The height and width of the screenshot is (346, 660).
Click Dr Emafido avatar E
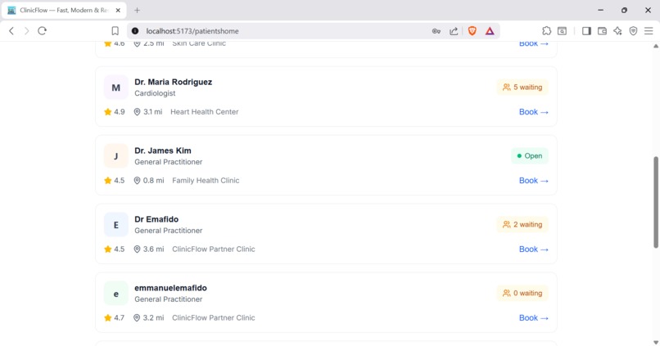115,225
